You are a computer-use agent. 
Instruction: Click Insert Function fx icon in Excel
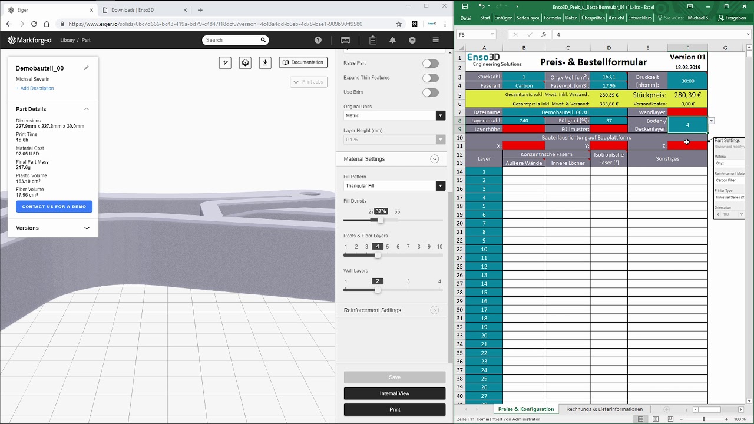pos(544,35)
